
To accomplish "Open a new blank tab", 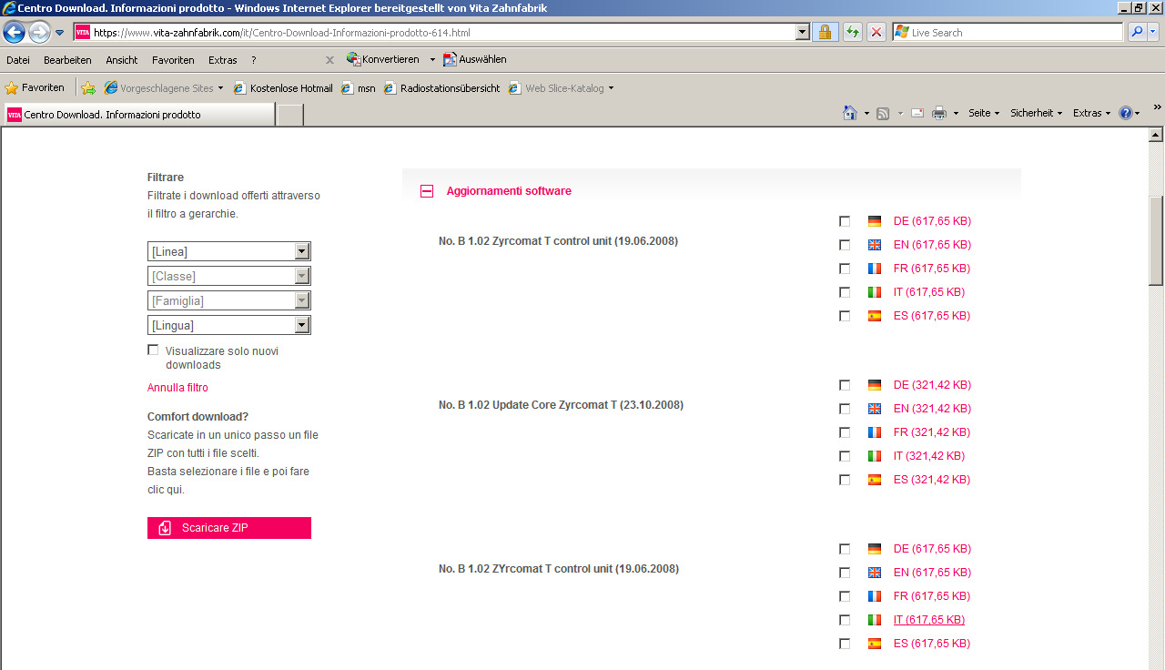I will point(289,116).
